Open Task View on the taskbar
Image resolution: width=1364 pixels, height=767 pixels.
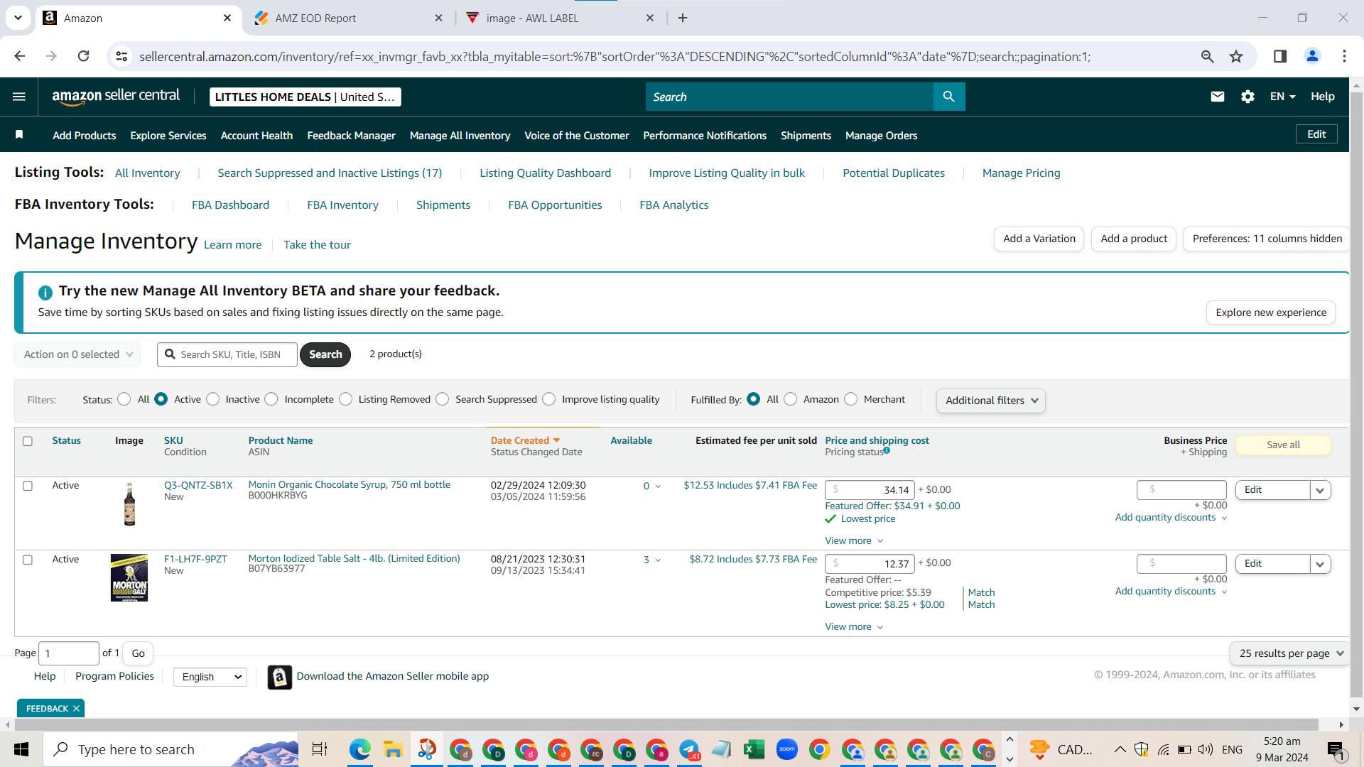320,749
